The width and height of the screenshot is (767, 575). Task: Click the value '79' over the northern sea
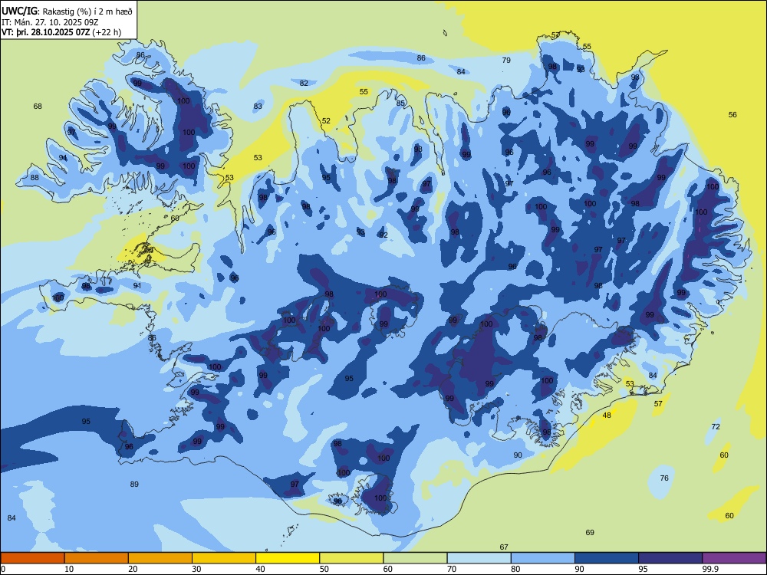point(506,60)
